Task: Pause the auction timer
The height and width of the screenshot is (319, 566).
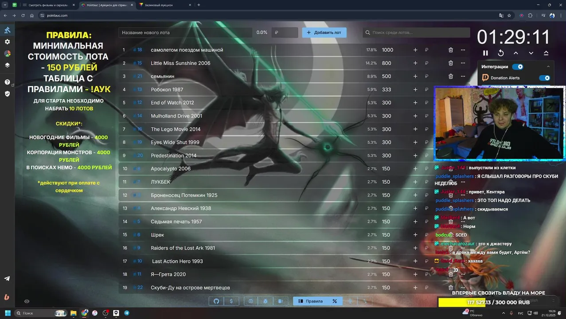Action: click(485, 53)
